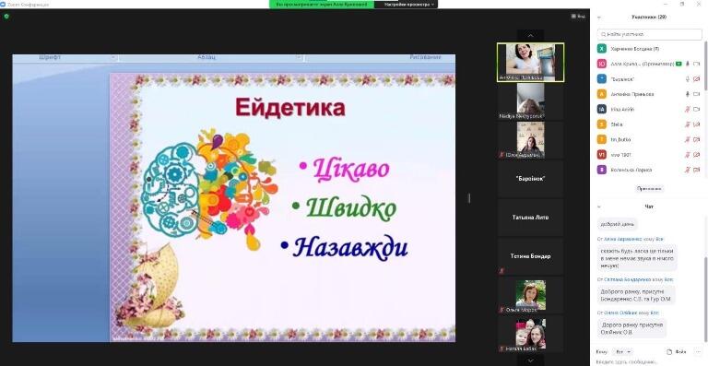Viewport: 708px width, 366px height.
Task: Click the 'добрий день' chat message
Action: point(618,224)
